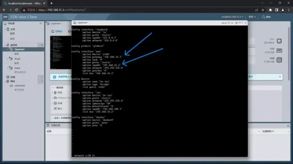Click the blue info icon in banner
This screenshot has height=164, width=293.
[54, 77]
